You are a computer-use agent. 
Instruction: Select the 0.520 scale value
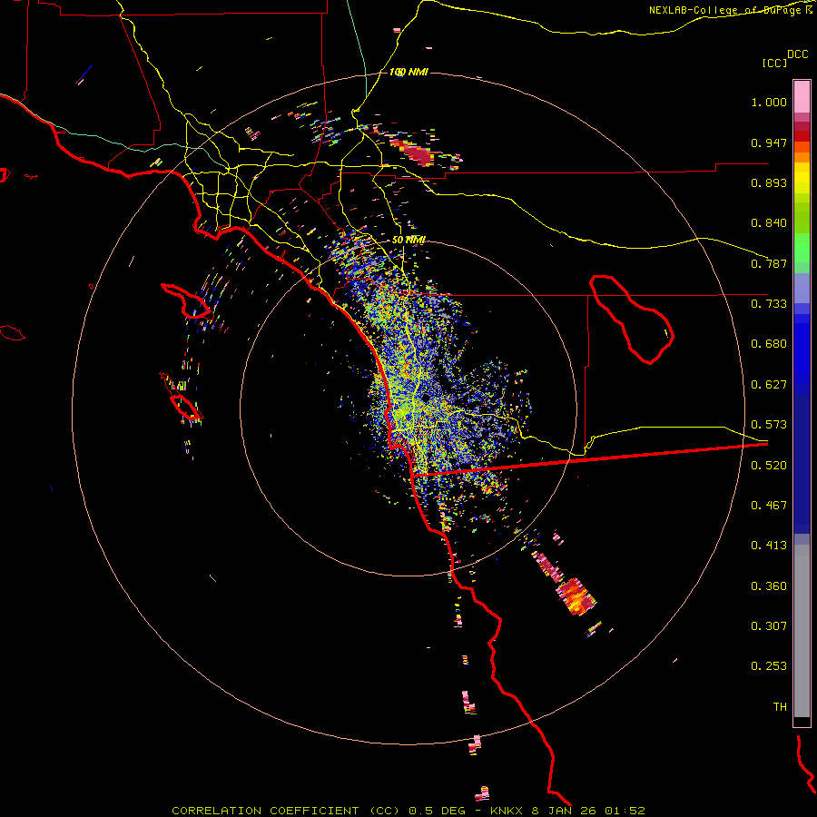[x=769, y=466]
